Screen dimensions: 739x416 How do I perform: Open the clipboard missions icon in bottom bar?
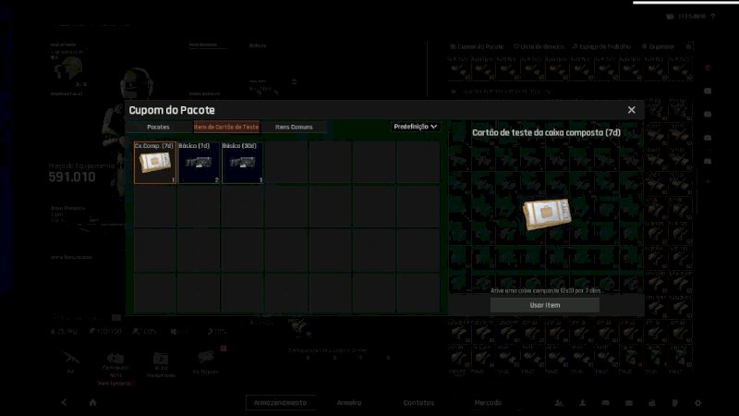(675, 403)
